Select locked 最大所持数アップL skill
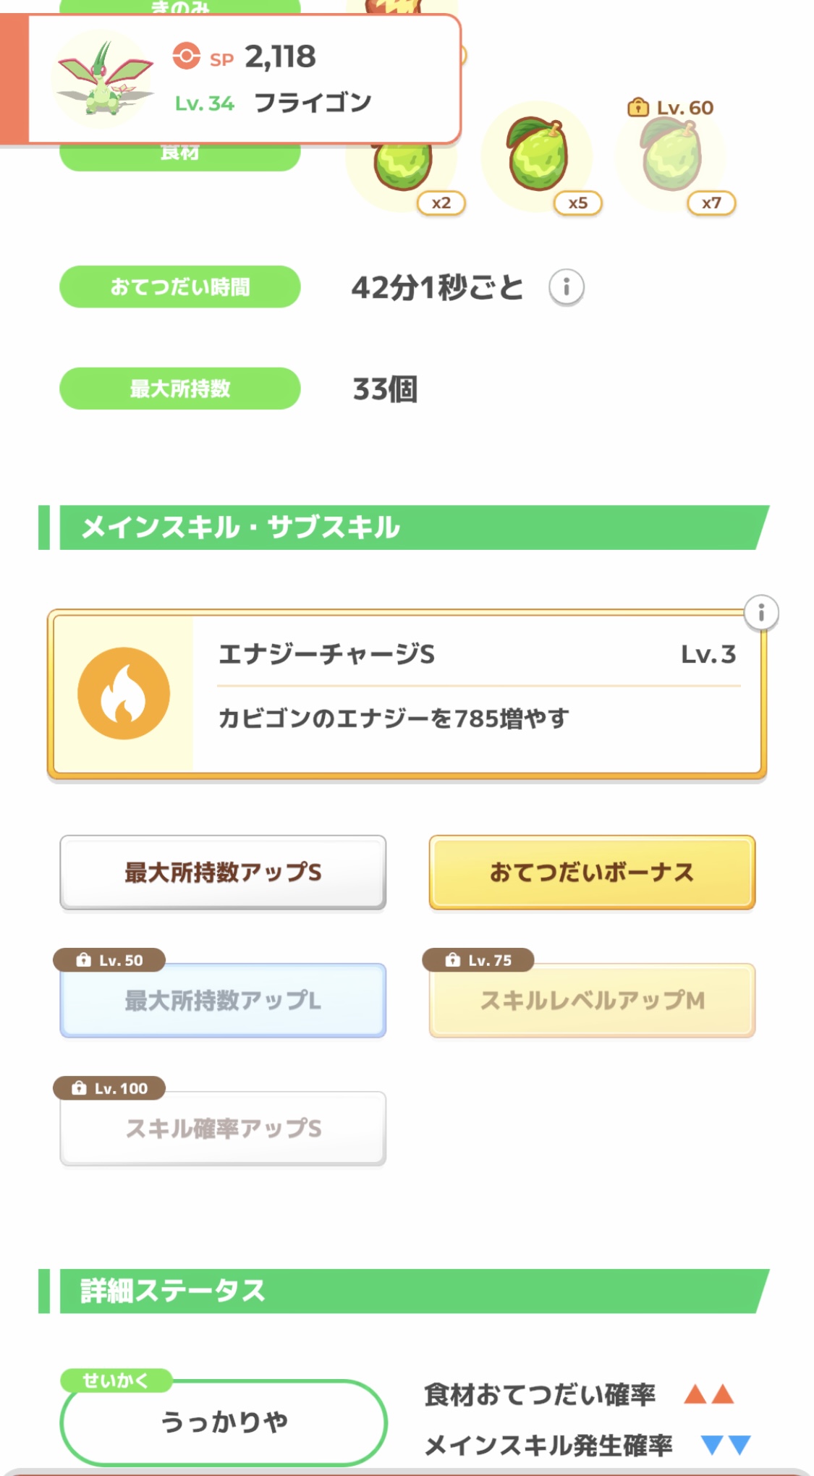 point(223,1001)
